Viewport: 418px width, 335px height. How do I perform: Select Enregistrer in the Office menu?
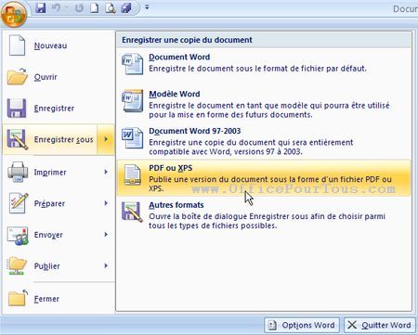[x=59, y=109]
